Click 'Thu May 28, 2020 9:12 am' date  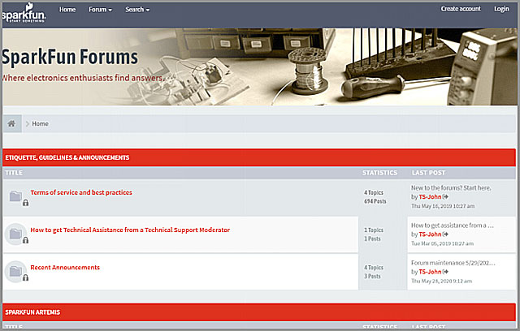point(441,281)
